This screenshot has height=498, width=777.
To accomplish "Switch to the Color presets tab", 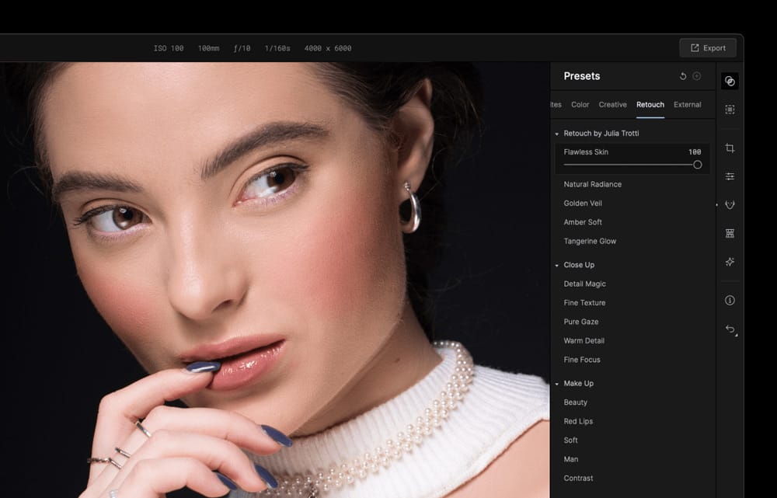I will click(x=580, y=105).
